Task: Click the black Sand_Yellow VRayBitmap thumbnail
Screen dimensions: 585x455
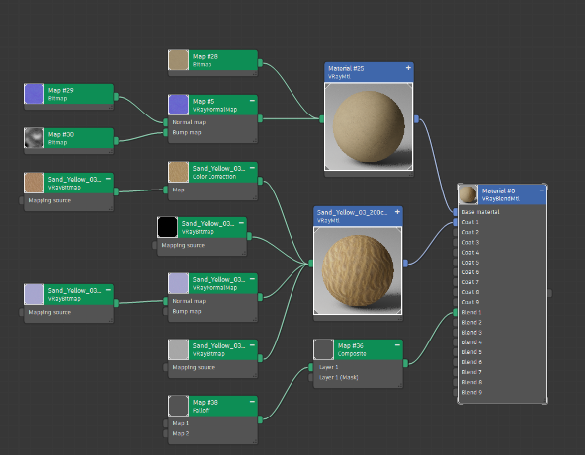Action: pyautogui.click(x=167, y=227)
